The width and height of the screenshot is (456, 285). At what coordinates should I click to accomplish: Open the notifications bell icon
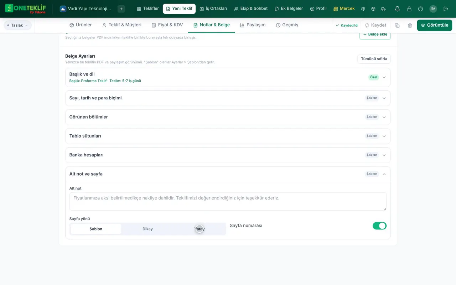point(398,9)
